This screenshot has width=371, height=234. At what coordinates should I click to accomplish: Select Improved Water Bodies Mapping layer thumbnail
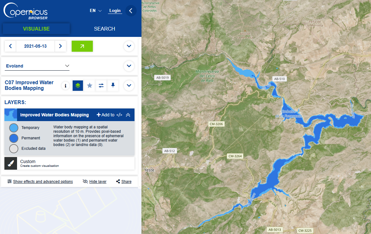11,115
